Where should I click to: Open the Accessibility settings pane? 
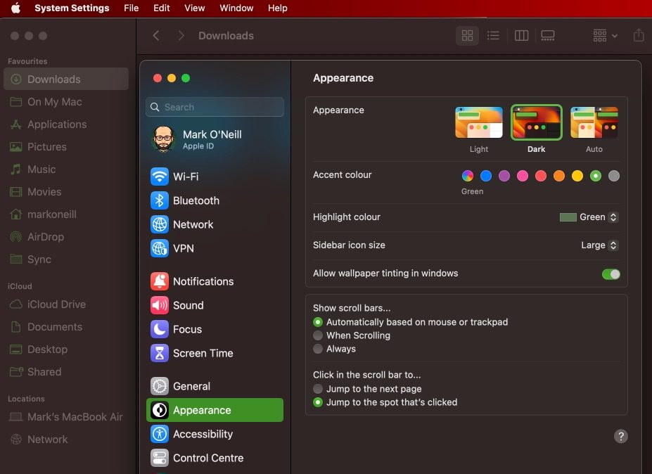pyautogui.click(x=203, y=434)
